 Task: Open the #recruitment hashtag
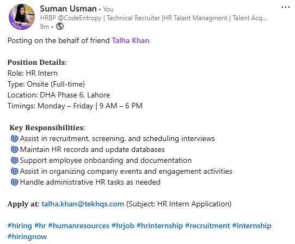207,225
